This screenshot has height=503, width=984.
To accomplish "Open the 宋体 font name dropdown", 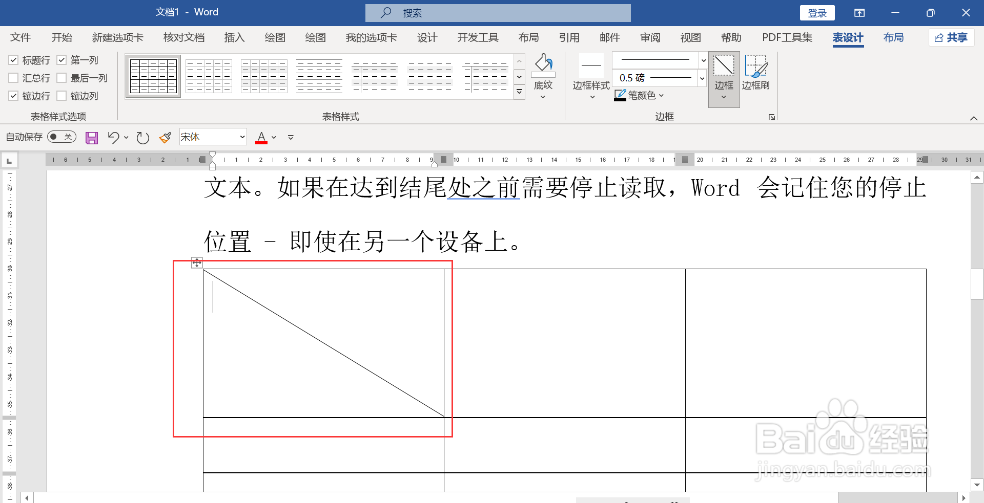I will tap(243, 137).
